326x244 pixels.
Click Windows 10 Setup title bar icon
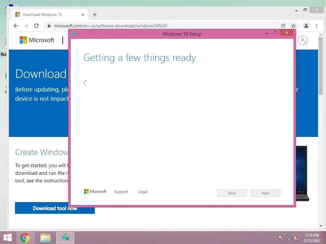74,33
